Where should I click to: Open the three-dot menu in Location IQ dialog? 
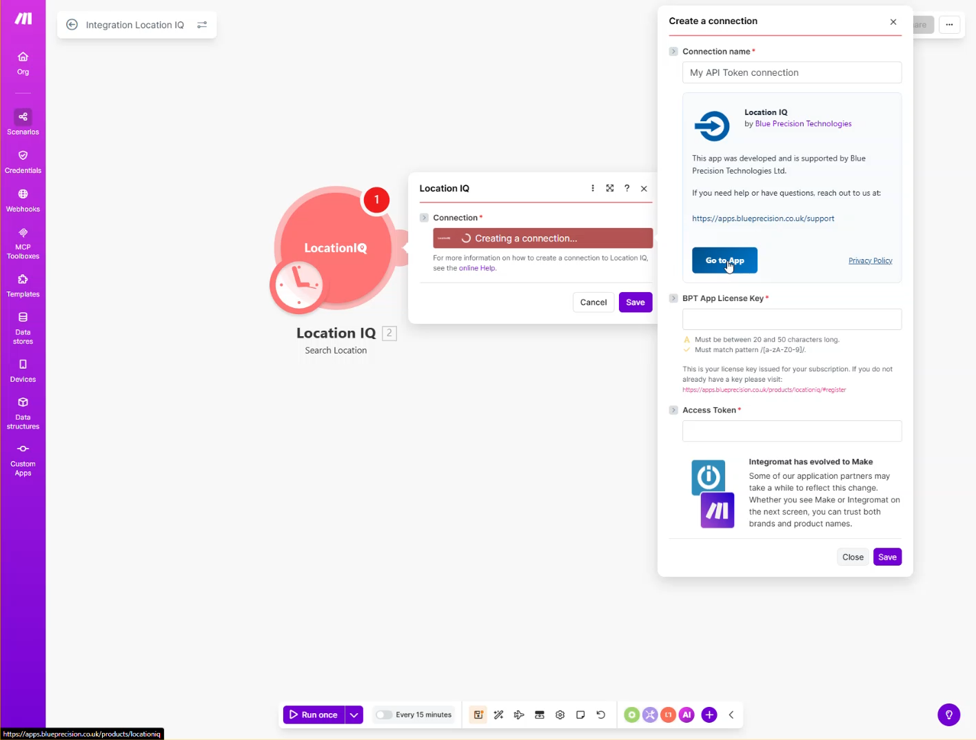[592, 188]
